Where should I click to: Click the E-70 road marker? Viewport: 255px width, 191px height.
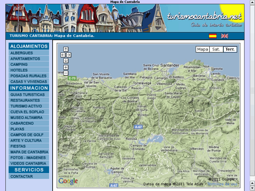point(72,78)
